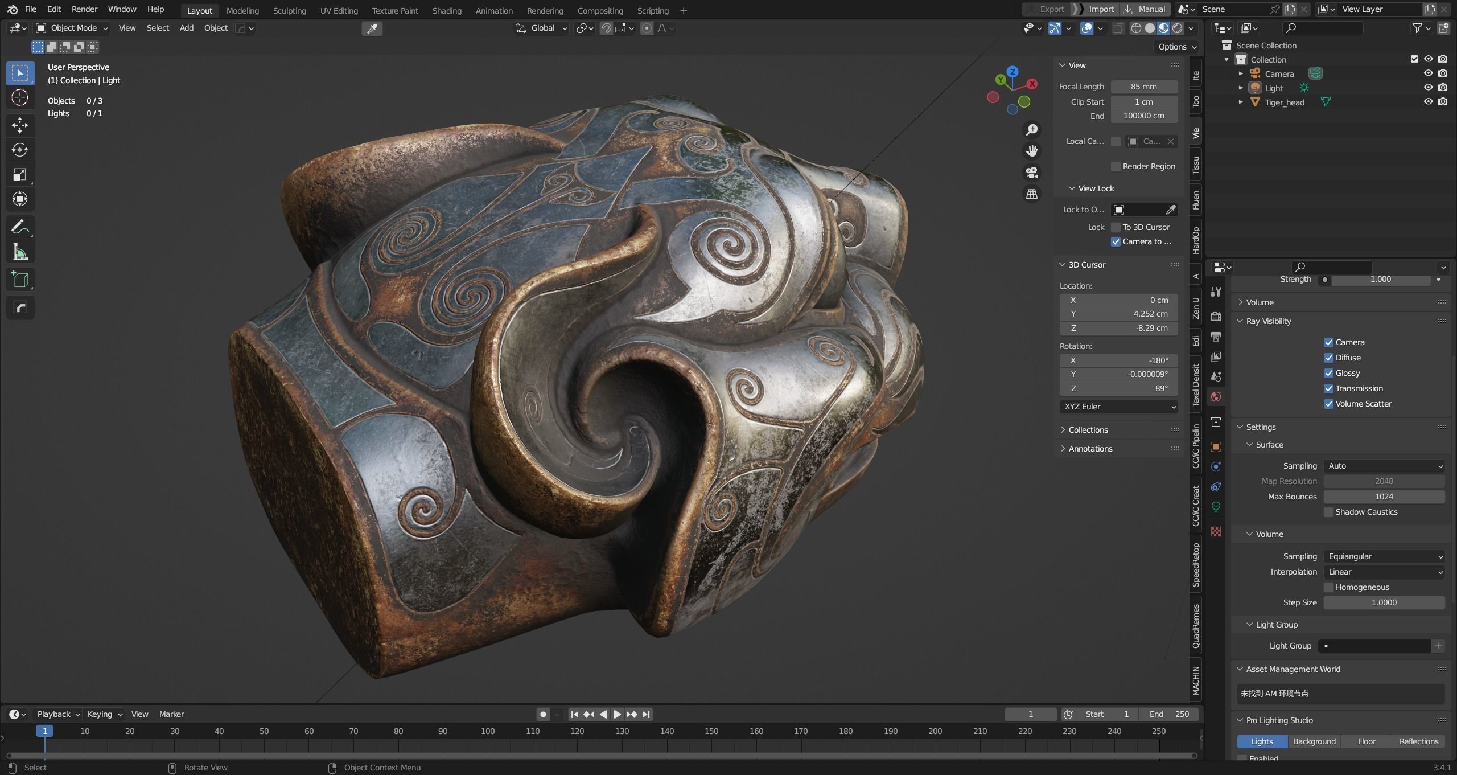
Task: Enable Lock To 3D Cursor checkbox
Action: 1116,227
